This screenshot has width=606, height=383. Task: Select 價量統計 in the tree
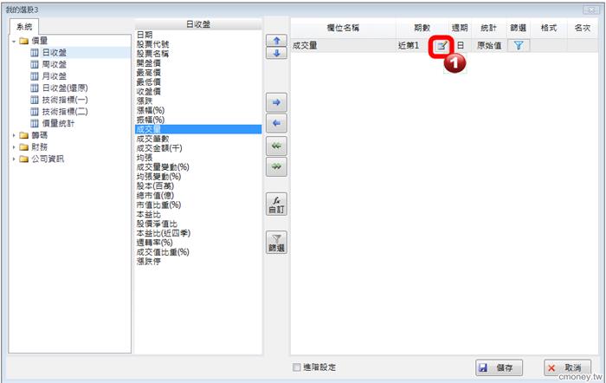click(x=58, y=123)
